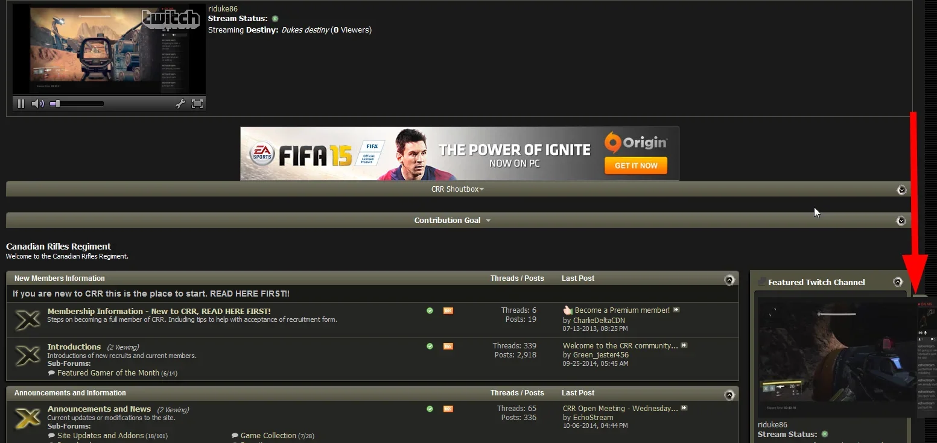Viewport: 937px width, 443px height.
Task: Go to last post arrow for Premium member thread
Action: coord(676,310)
